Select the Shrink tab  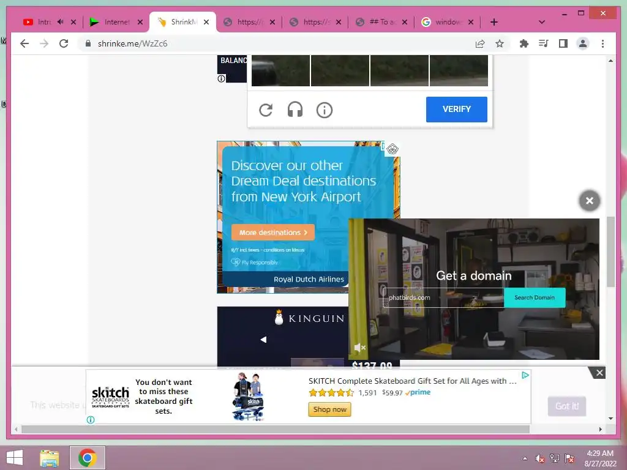[x=184, y=22]
